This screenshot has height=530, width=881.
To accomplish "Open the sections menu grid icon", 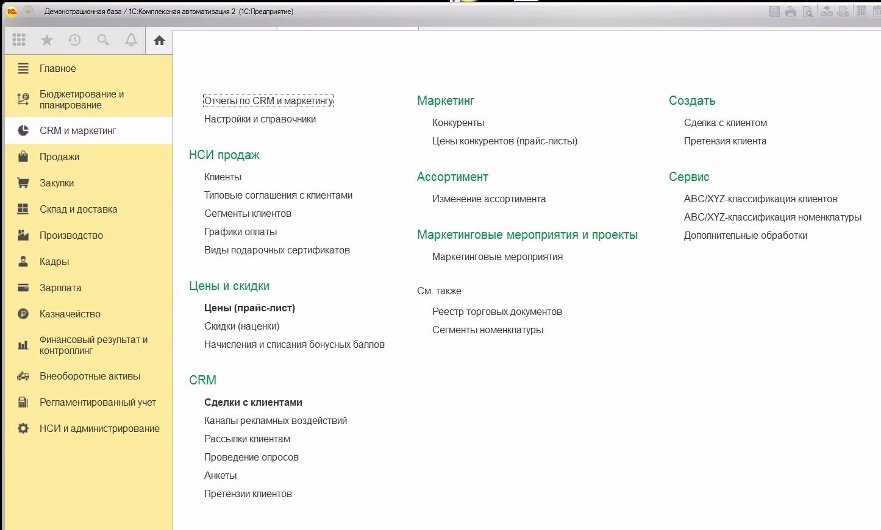I will (x=19, y=40).
